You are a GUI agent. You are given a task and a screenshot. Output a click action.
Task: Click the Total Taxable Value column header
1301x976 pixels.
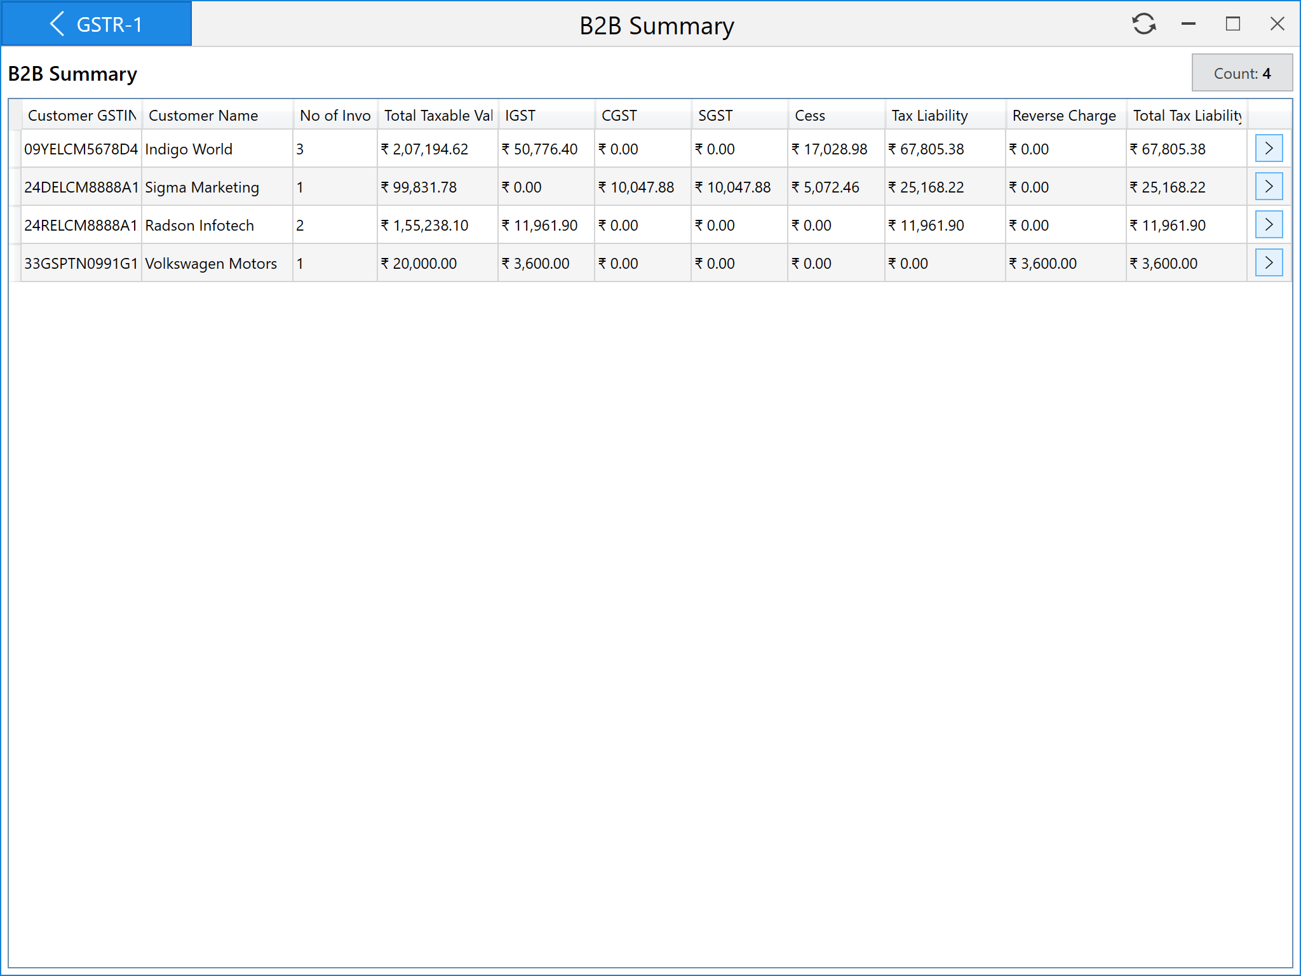click(x=438, y=116)
